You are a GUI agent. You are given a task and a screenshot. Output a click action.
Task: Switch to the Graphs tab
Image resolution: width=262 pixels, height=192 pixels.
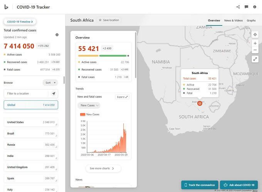[251, 20]
